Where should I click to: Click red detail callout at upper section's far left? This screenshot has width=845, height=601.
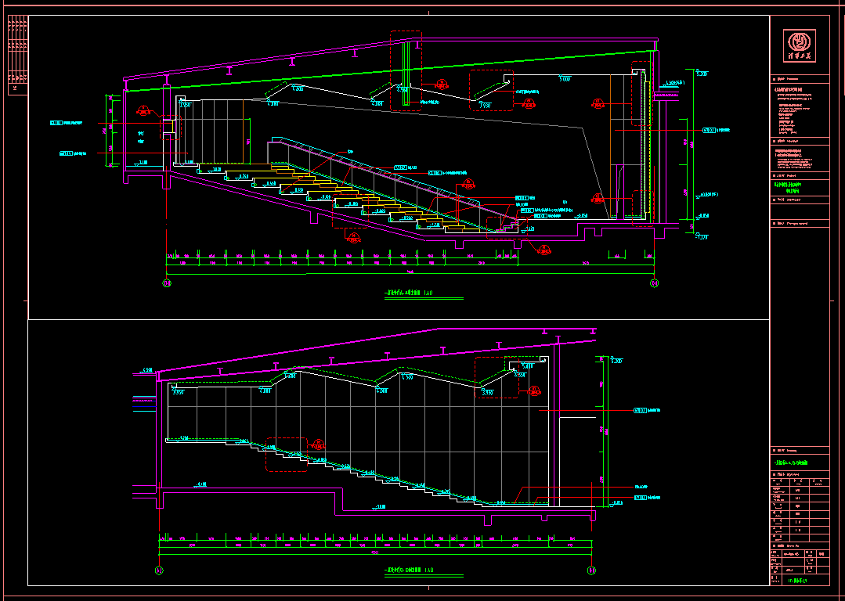(x=143, y=110)
